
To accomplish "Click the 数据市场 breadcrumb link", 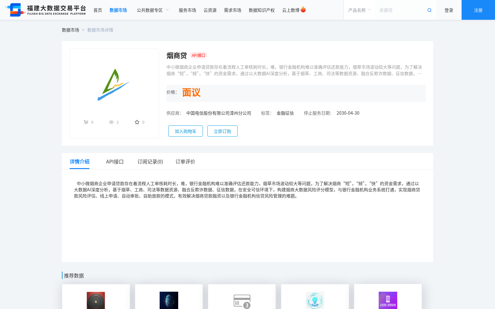I will click(x=71, y=30).
